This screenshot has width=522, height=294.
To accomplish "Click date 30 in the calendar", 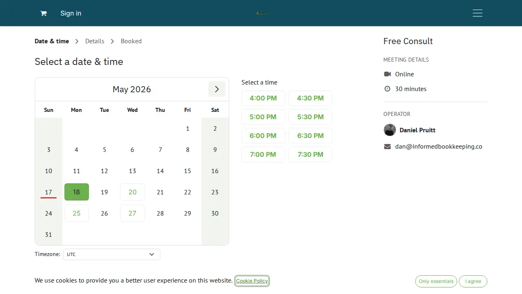I will point(215,213).
